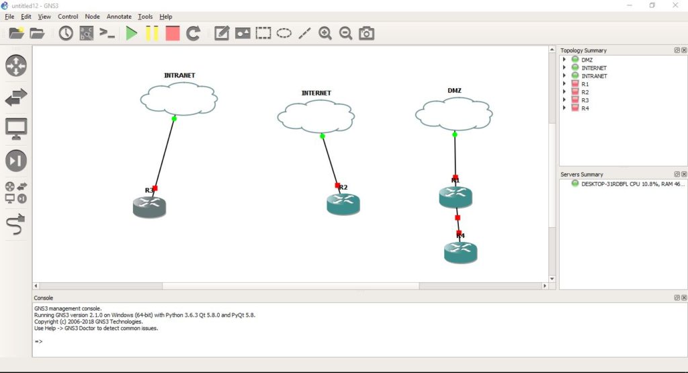Take a screenshot with camera icon
Image resolution: width=688 pixels, height=373 pixels.
(x=366, y=34)
